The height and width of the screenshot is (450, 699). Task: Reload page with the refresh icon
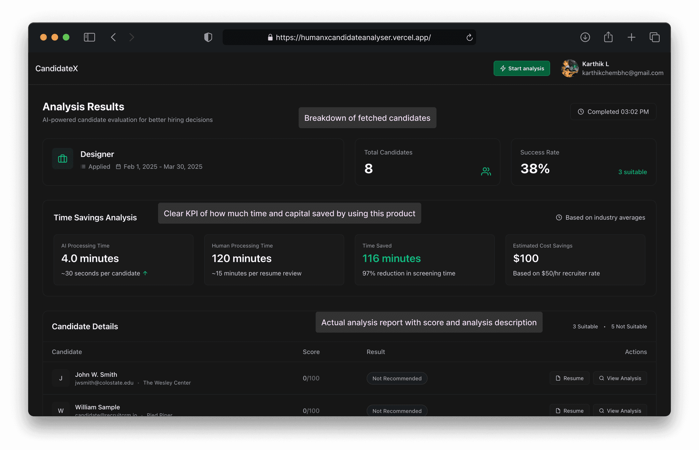(x=469, y=38)
